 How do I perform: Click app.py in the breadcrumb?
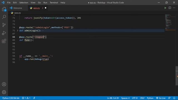(x=17, y=13)
